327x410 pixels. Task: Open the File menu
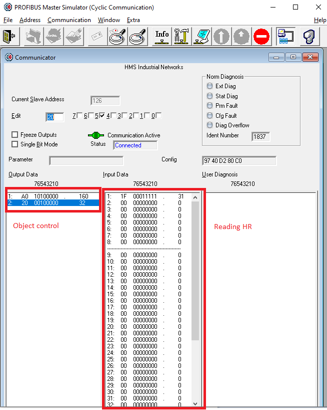pyautogui.click(x=8, y=20)
